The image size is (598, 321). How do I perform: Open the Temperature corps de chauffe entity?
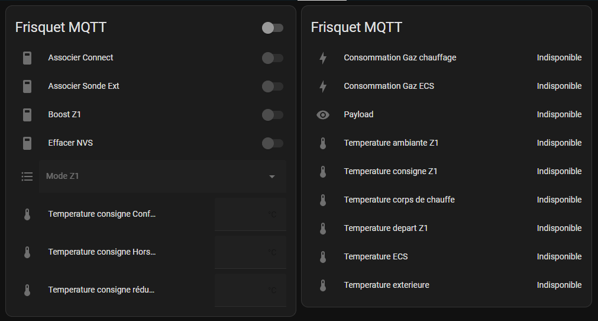tap(399, 200)
